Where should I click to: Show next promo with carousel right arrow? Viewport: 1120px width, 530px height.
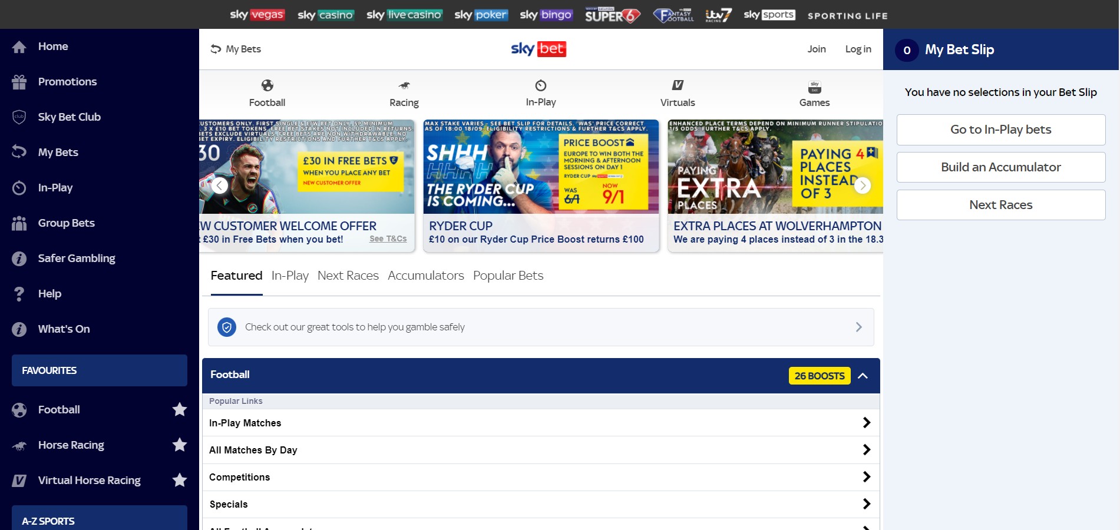(x=863, y=185)
